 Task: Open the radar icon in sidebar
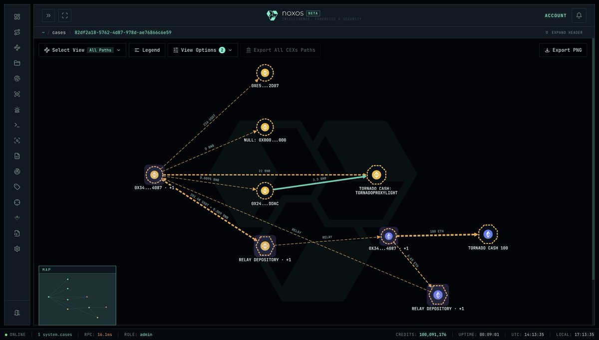pos(17,171)
